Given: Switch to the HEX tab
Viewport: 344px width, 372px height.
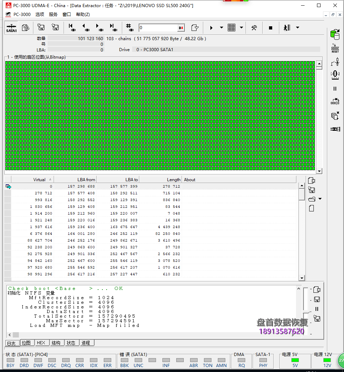Looking at the screenshot, I should click(x=42, y=343).
